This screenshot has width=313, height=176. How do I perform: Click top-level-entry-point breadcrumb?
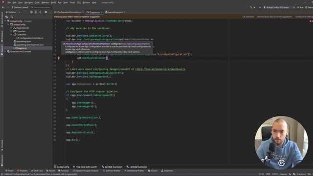coord(85,167)
